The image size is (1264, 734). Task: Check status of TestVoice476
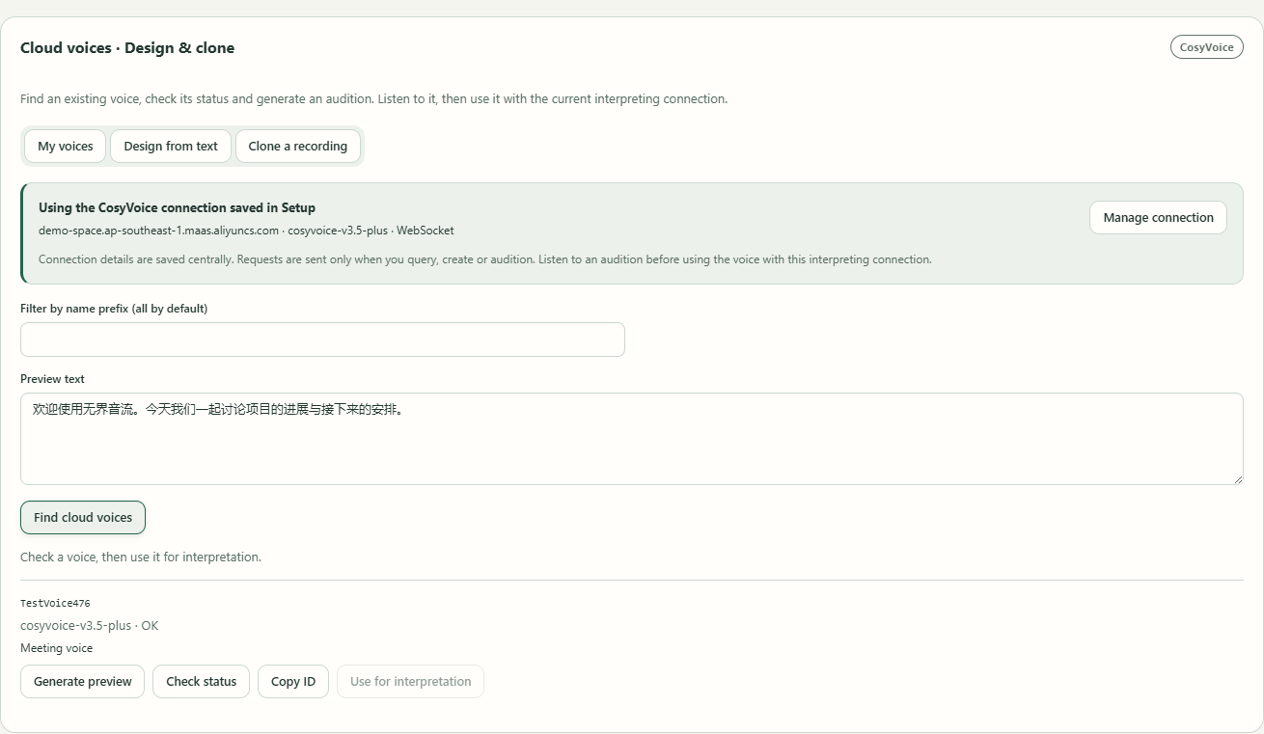tap(201, 681)
